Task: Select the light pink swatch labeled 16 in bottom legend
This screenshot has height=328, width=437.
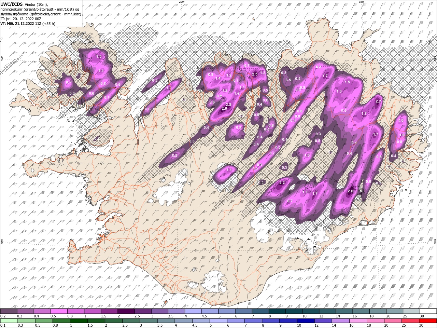Action: point(357,320)
